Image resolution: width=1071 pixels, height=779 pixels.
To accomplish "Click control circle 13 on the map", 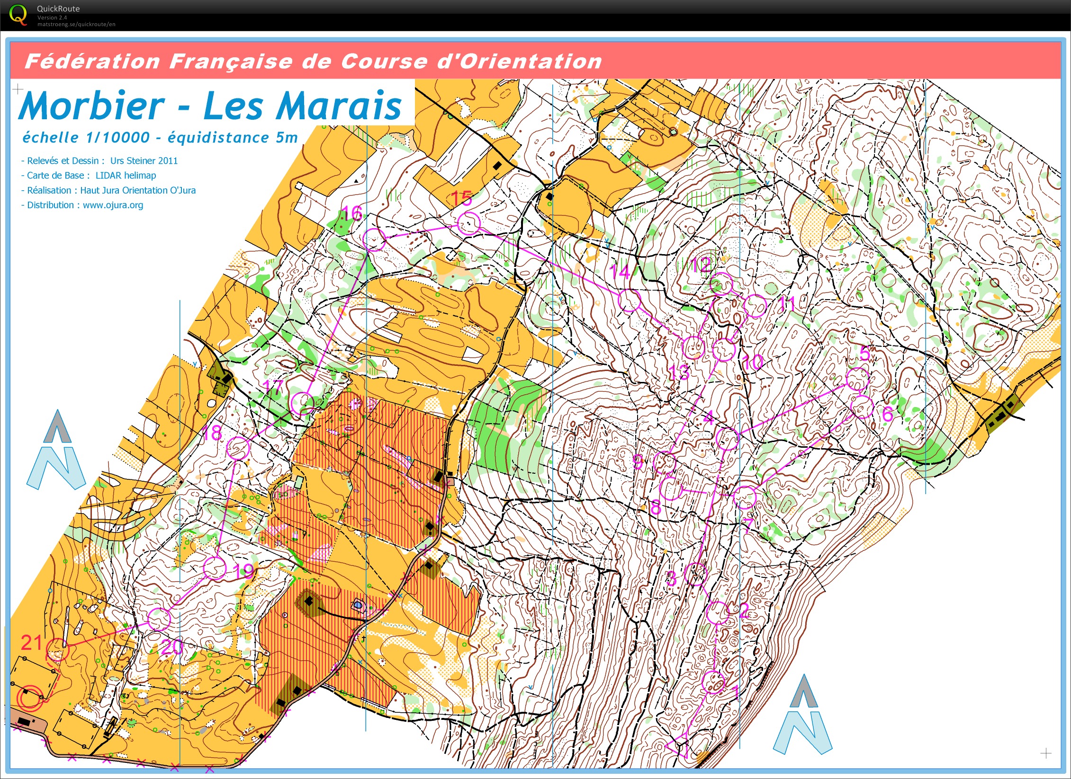I will tap(693, 347).
